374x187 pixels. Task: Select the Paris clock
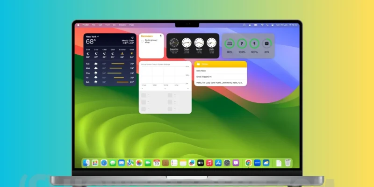(x=212, y=43)
